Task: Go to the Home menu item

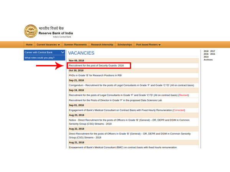Action: [x=29, y=45]
